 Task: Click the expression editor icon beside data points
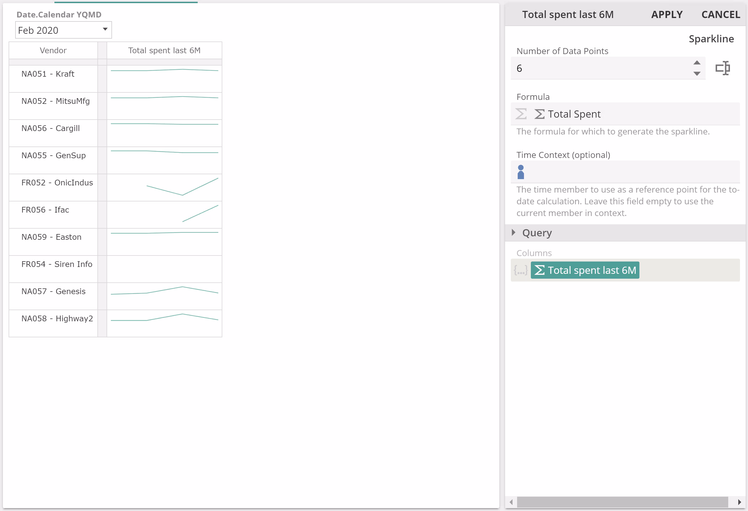[723, 68]
